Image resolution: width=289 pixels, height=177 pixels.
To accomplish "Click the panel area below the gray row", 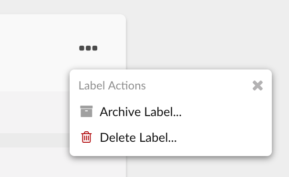I will [35, 162].
